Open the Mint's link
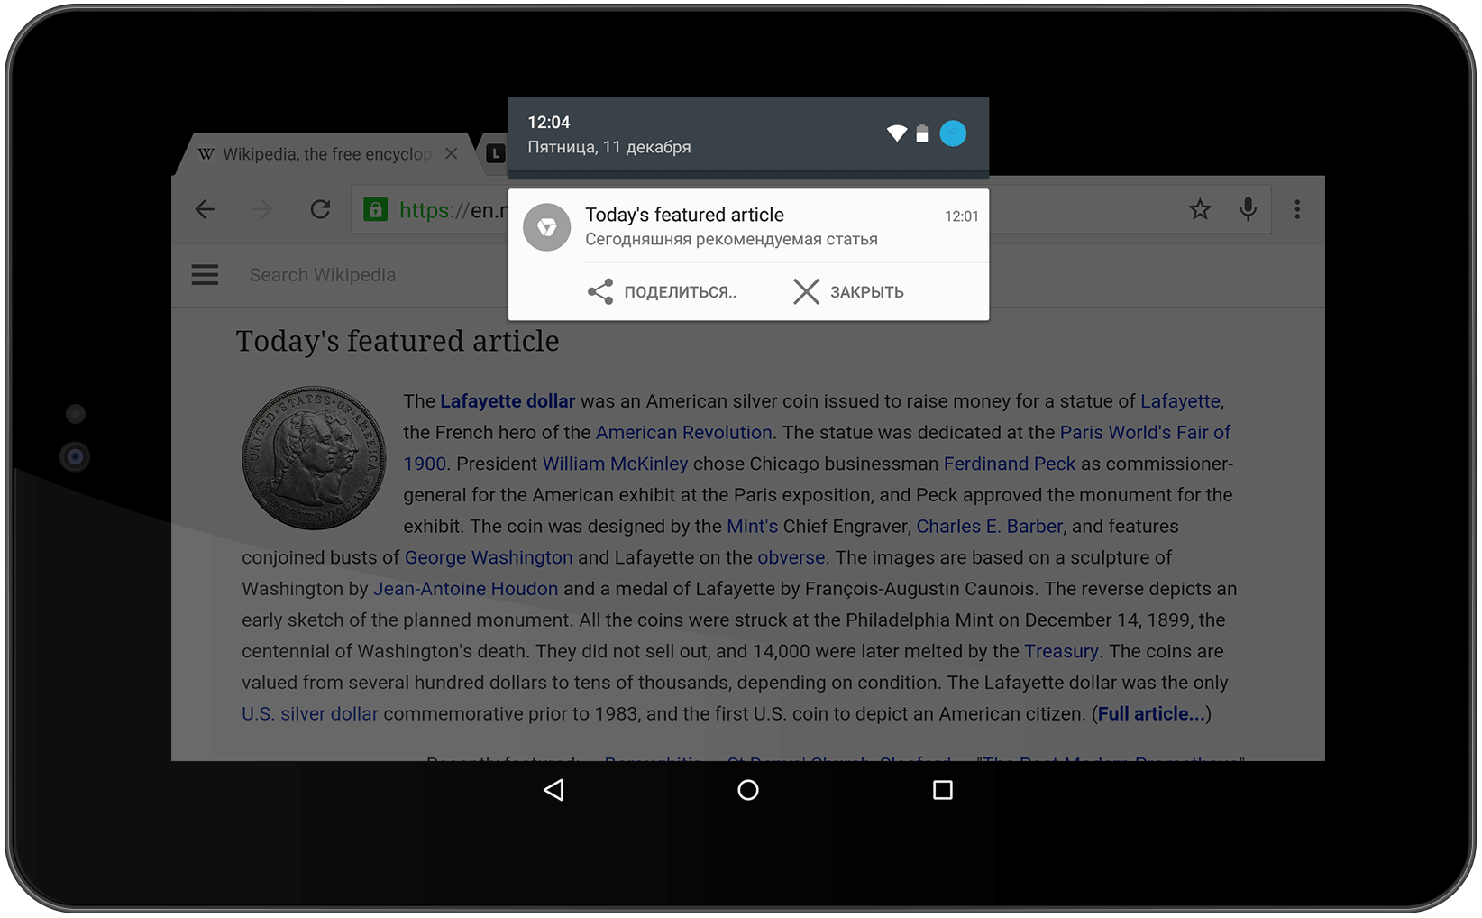Screen dimensions: 1482x918 coord(752,526)
